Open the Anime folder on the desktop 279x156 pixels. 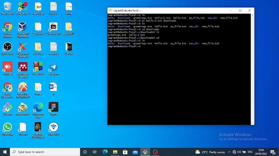point(69,8)
